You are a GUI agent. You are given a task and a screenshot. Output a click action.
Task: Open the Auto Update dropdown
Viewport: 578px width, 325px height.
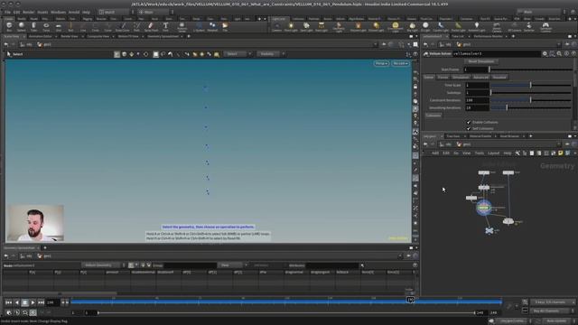click(x=558, y=321)
